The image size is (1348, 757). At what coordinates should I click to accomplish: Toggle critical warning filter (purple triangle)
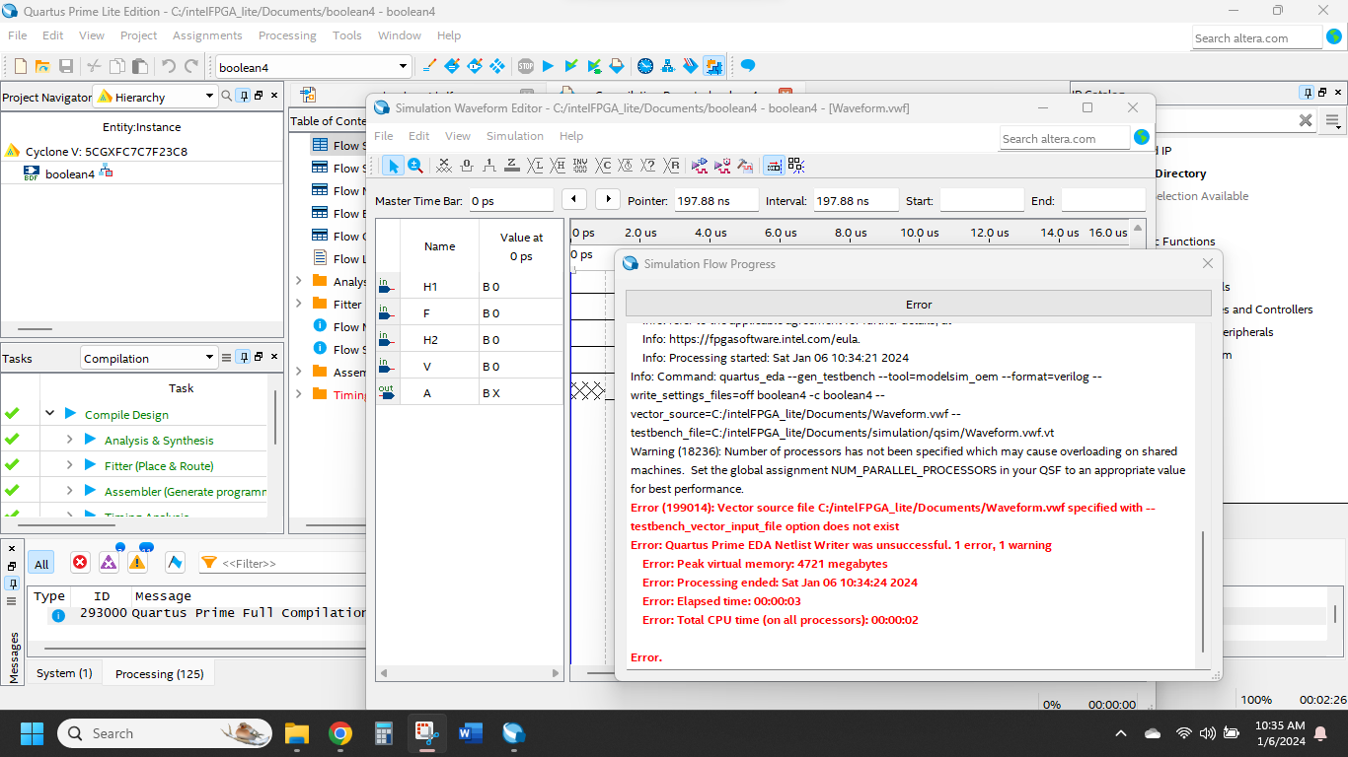tap(109, 562)
